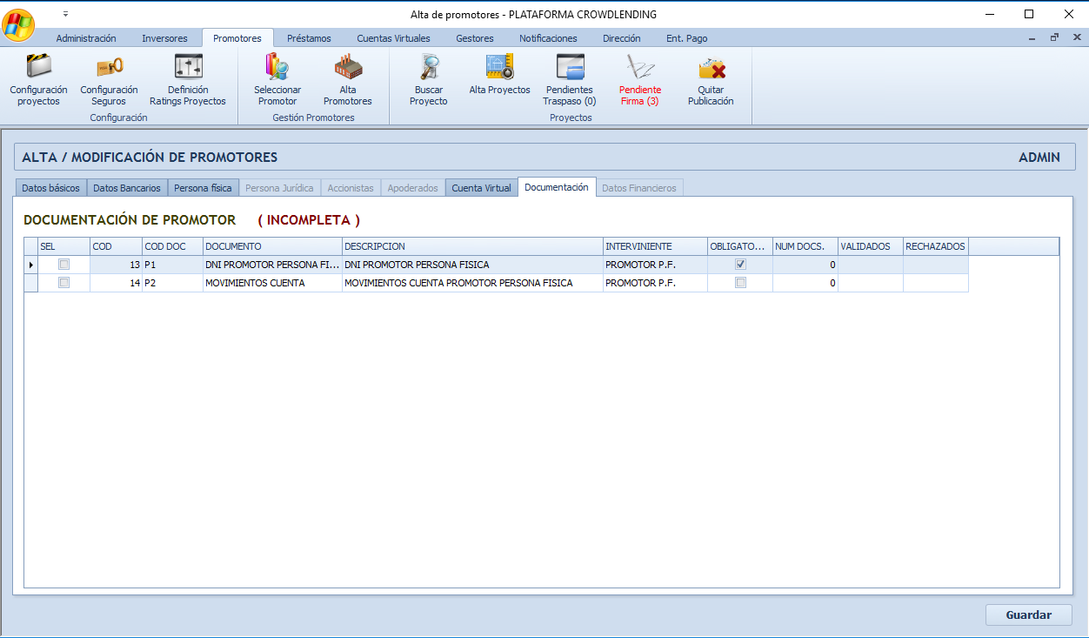
Task: Open Pendiente Firma (3)
Action: [640, 80]
